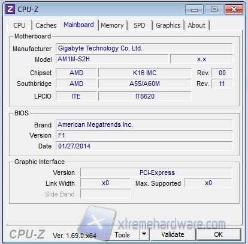Click the Southbridge vendor AMD field
The height and width of the screenshot is (244, 248).
[76, 84]
